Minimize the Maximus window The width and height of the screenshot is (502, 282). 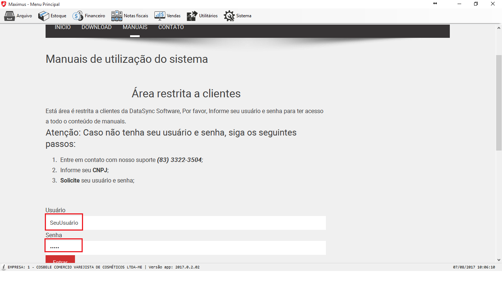459,4
